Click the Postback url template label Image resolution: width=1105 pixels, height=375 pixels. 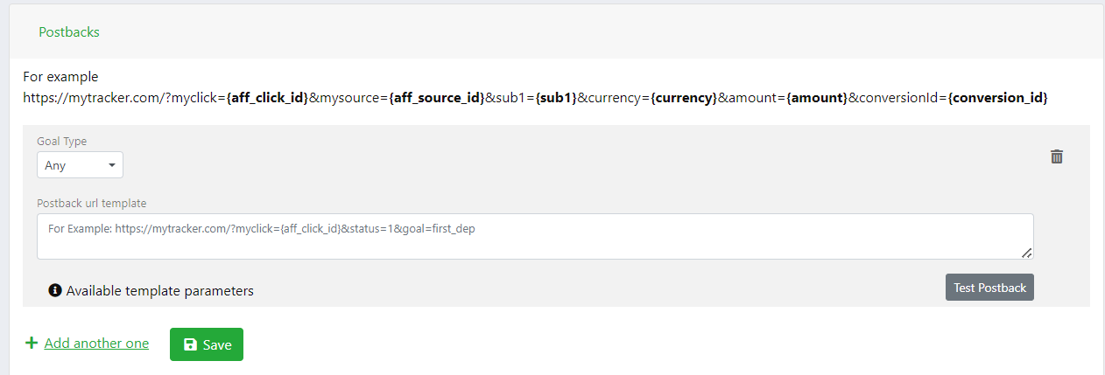[92, 203]
